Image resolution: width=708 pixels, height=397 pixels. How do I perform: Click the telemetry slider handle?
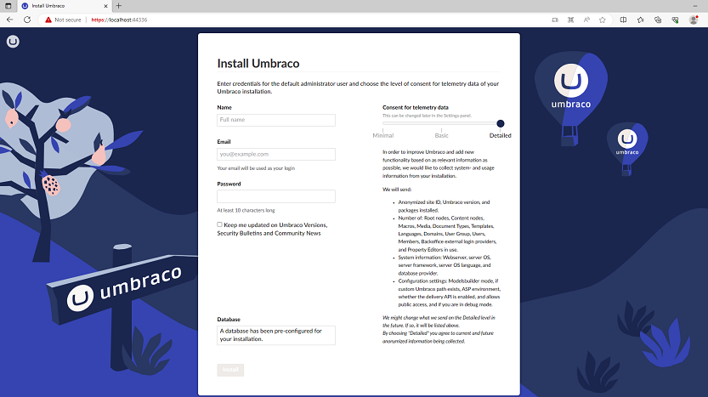pos(501,123)
